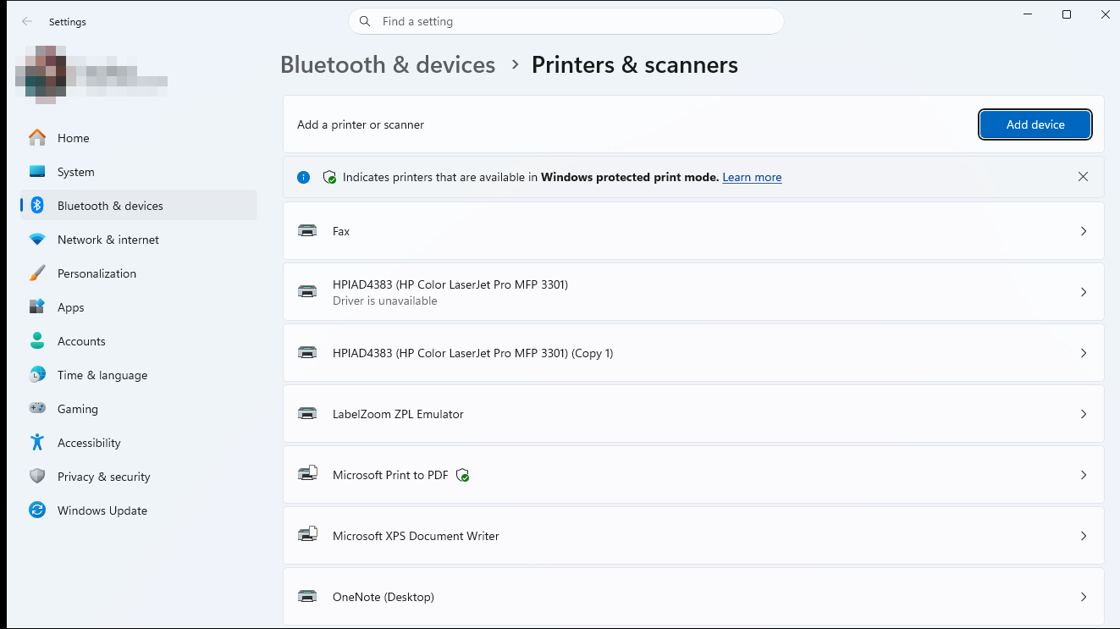The width and height of the screenshot is (1120, 629).
Task: Click the Accessibility figure icon
Action: click(37, 443)
